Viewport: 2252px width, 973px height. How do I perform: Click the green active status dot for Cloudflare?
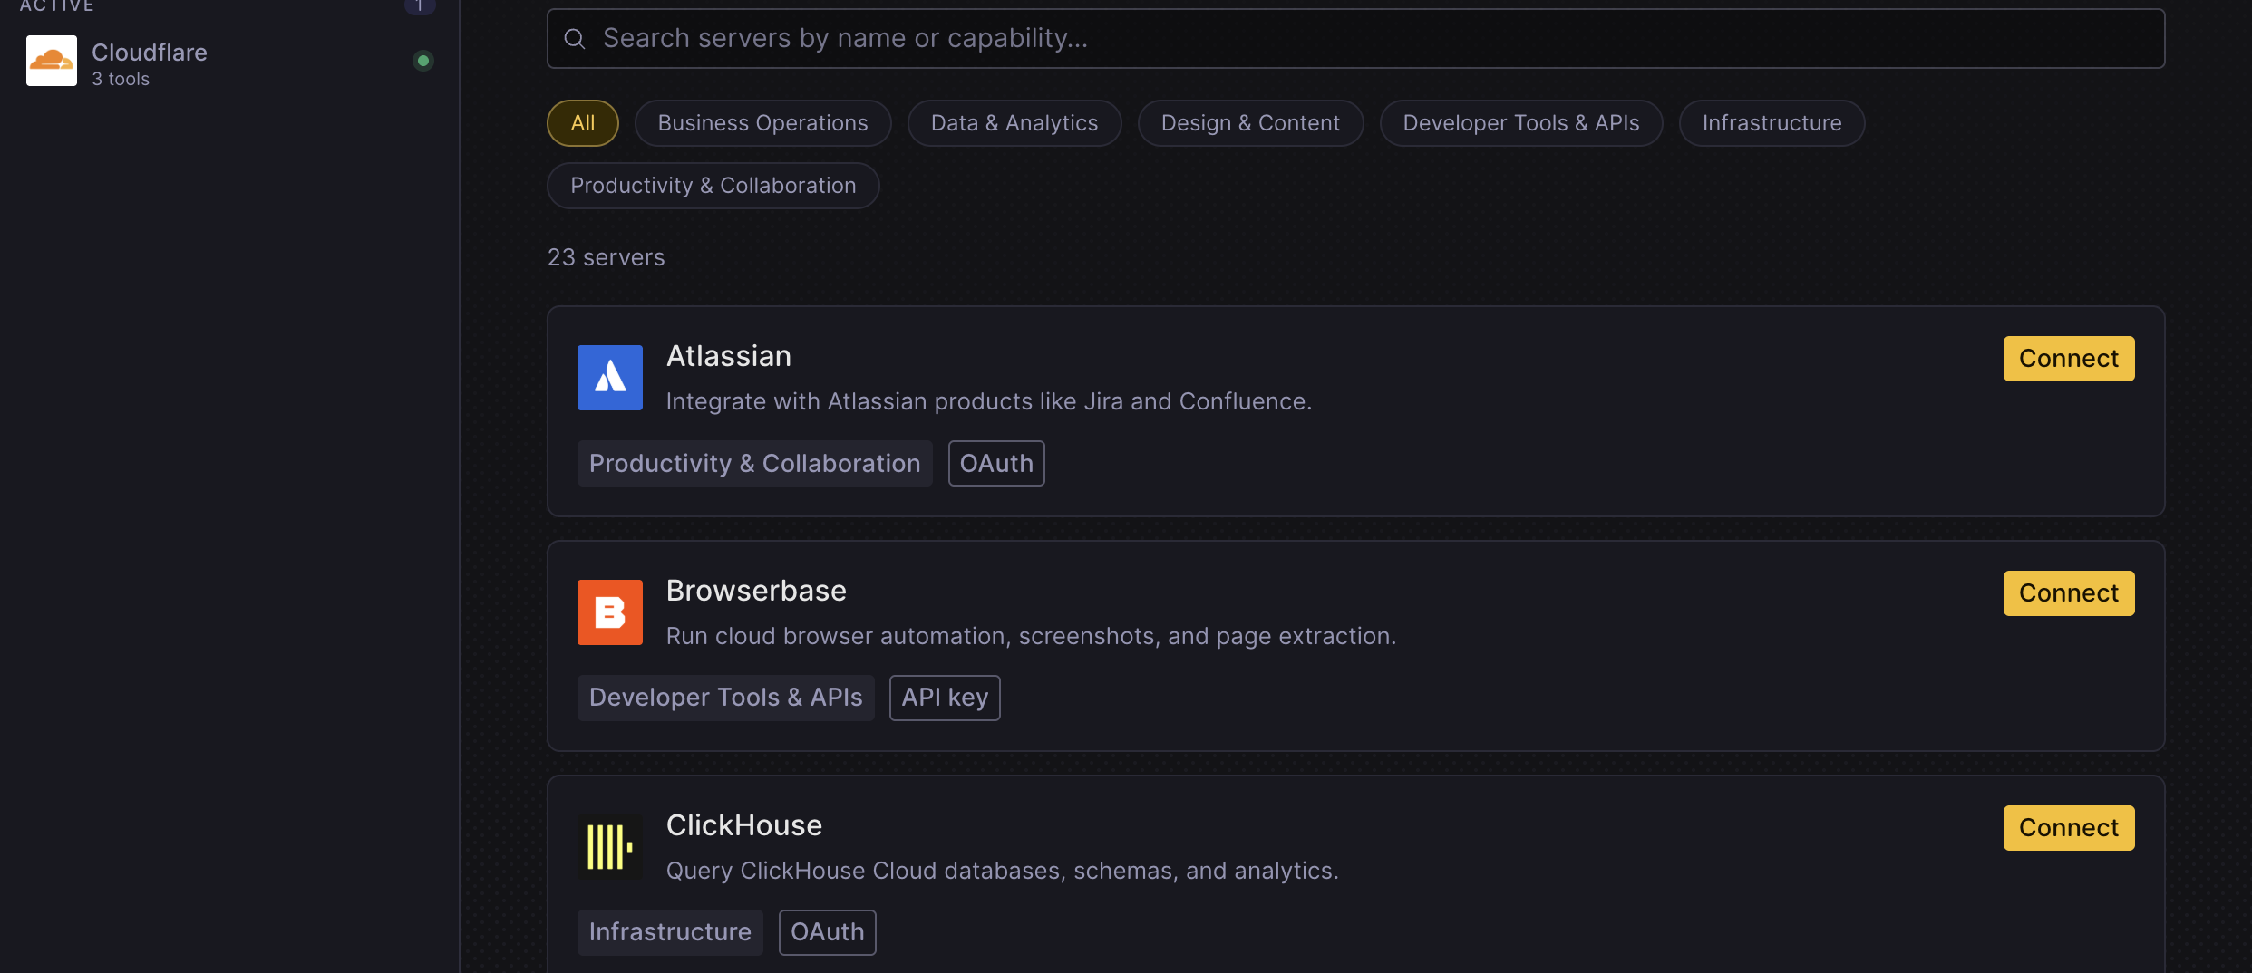[x=422, y=61]
